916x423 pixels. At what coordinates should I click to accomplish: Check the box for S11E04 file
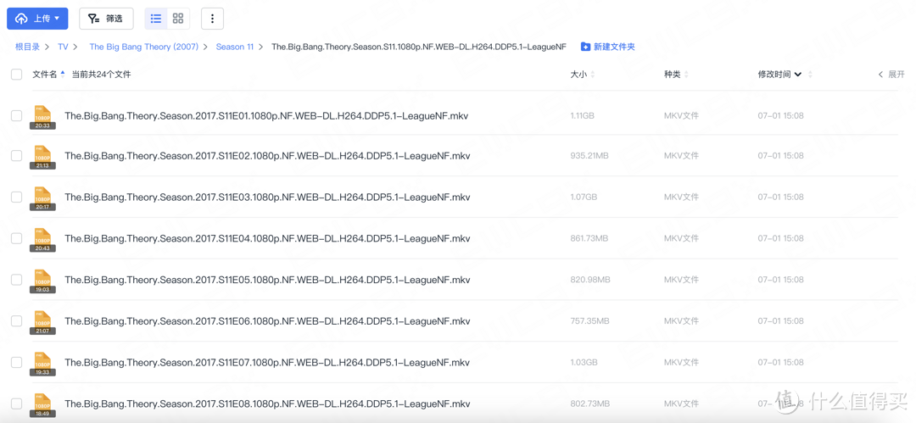pos(16,238)
